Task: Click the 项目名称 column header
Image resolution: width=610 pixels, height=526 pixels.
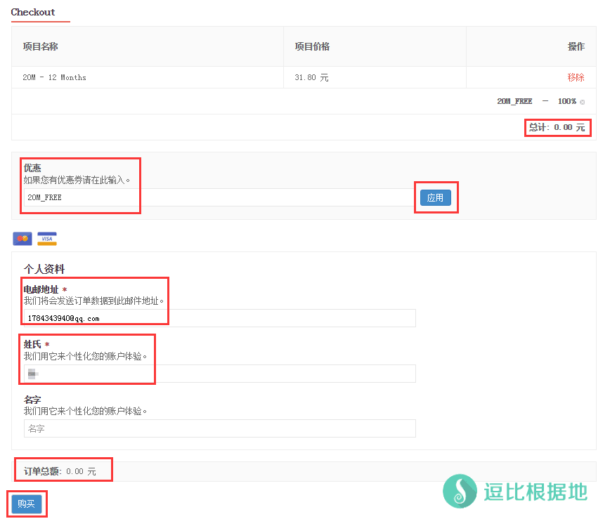Action: point(40,46)
